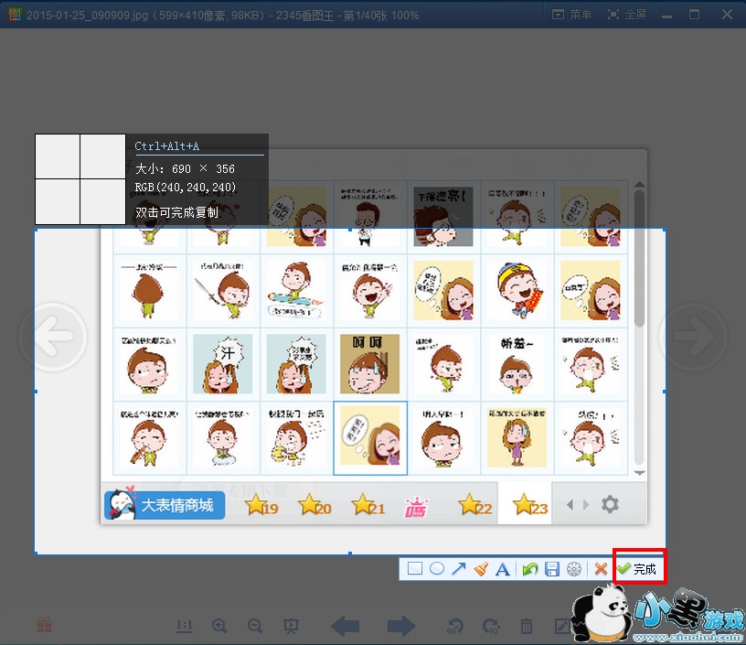Click the large right circular navigation arrow
This screenshot has width=746, height=645.
(x=693, y=337)
